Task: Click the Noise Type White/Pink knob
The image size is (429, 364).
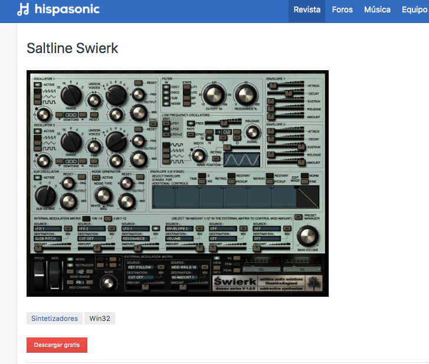Action: (103, 195)
